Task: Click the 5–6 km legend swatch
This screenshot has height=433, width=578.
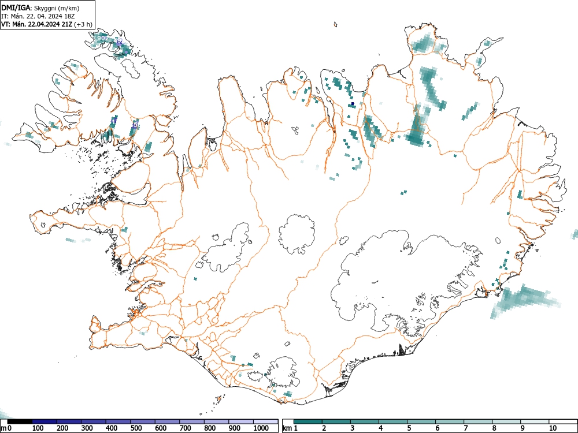Action: tap(421, 421)
